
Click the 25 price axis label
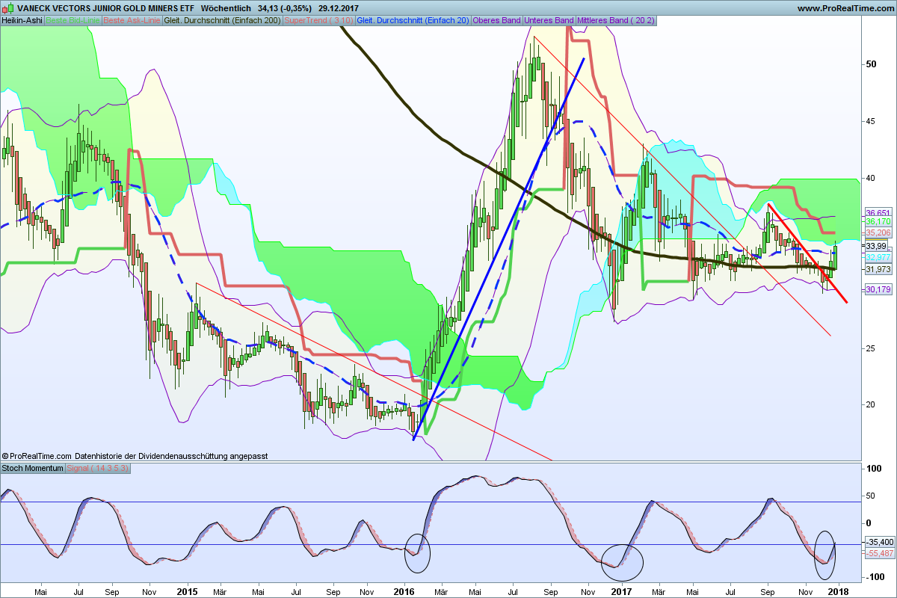(870, 348)
